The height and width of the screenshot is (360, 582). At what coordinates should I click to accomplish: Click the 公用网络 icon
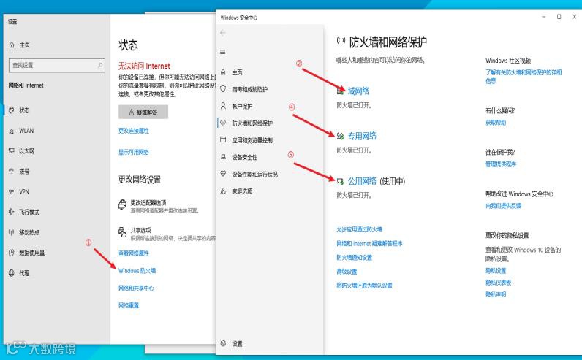(341, 181)
